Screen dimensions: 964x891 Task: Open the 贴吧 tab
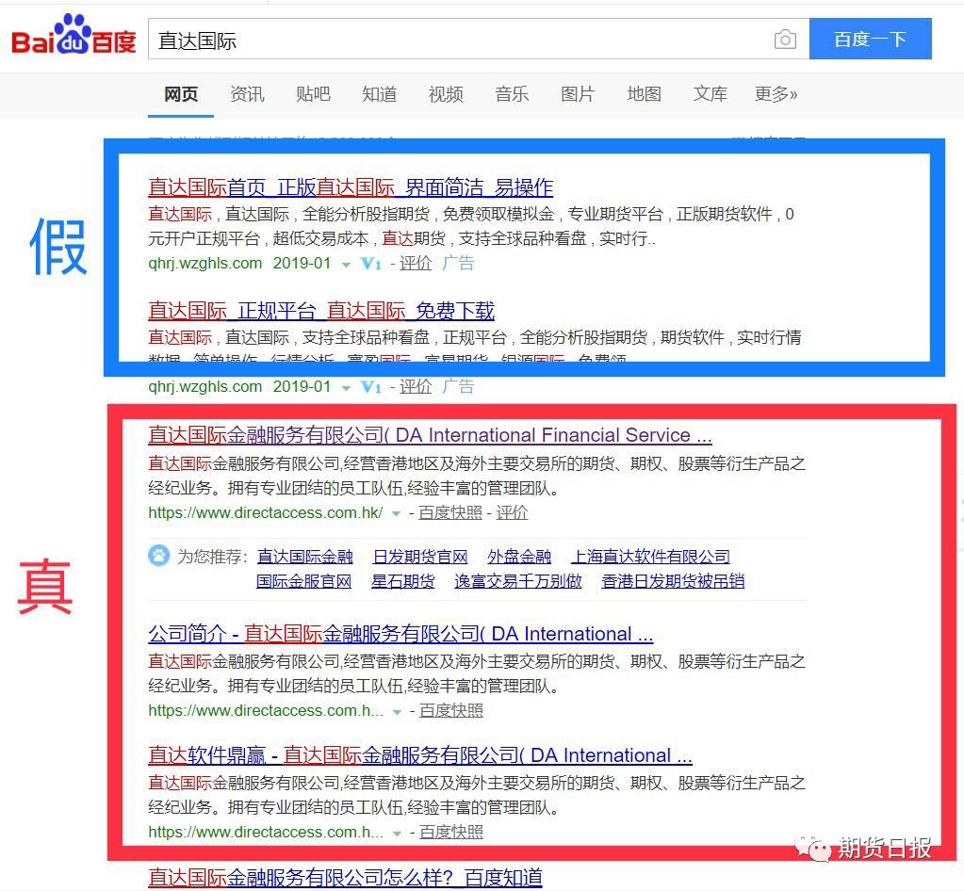tap(313, 94)
